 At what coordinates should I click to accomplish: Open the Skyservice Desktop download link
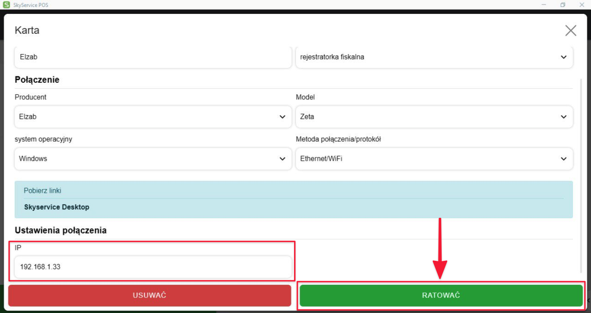pos(56,207)
